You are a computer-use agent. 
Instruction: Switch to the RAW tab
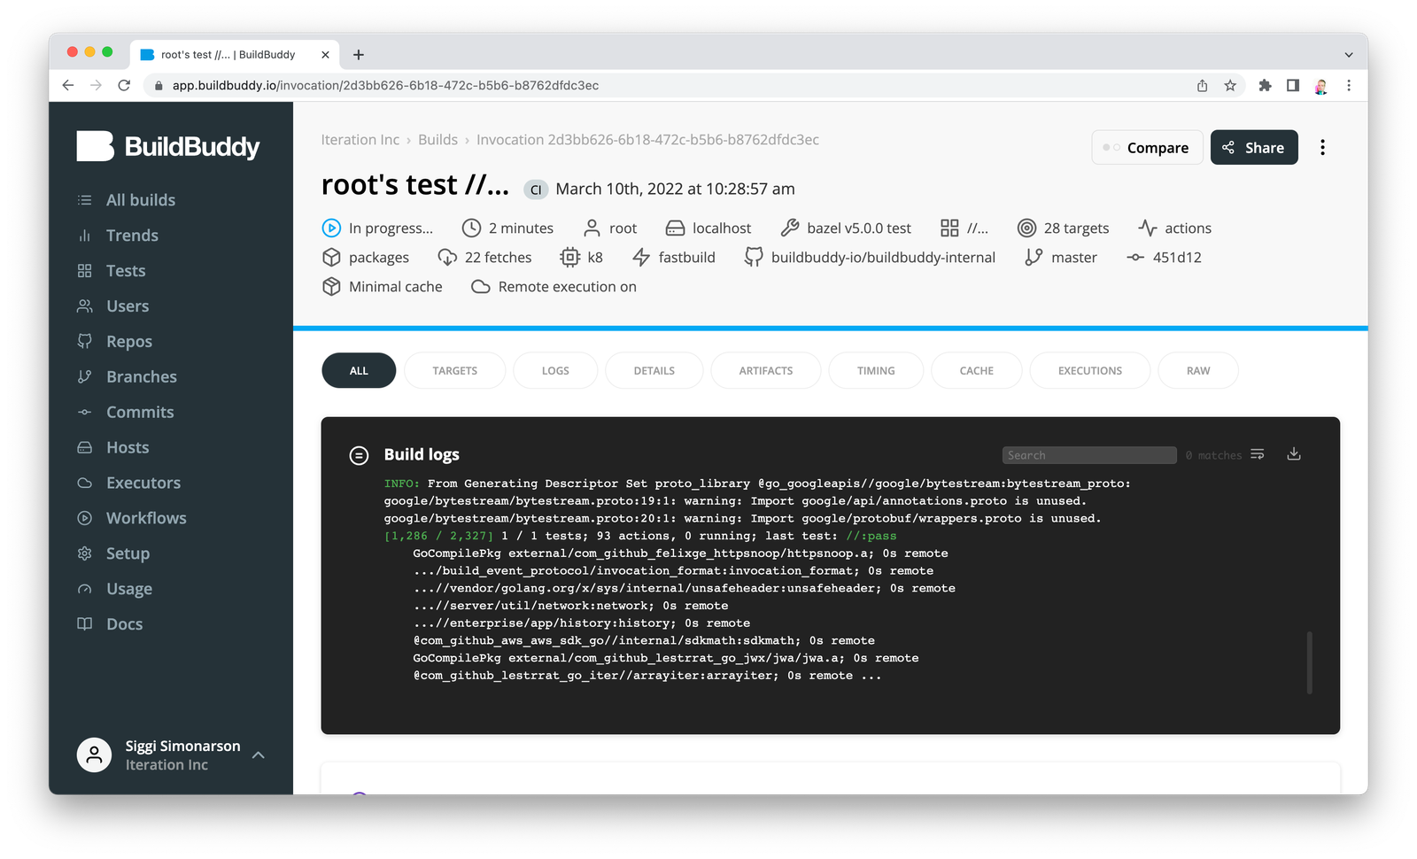click(x=1198, y=371)
